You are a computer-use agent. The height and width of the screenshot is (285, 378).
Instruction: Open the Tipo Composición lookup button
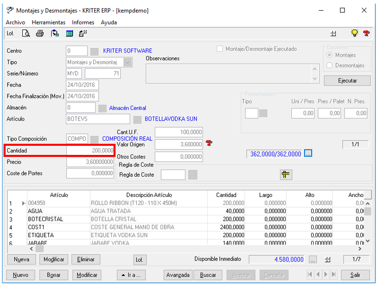(94, 139)
